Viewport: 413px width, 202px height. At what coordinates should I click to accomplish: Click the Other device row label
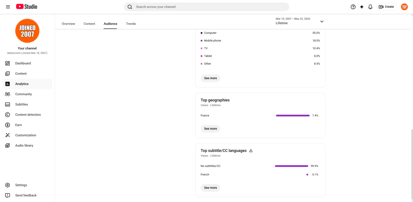click(207, 64)
